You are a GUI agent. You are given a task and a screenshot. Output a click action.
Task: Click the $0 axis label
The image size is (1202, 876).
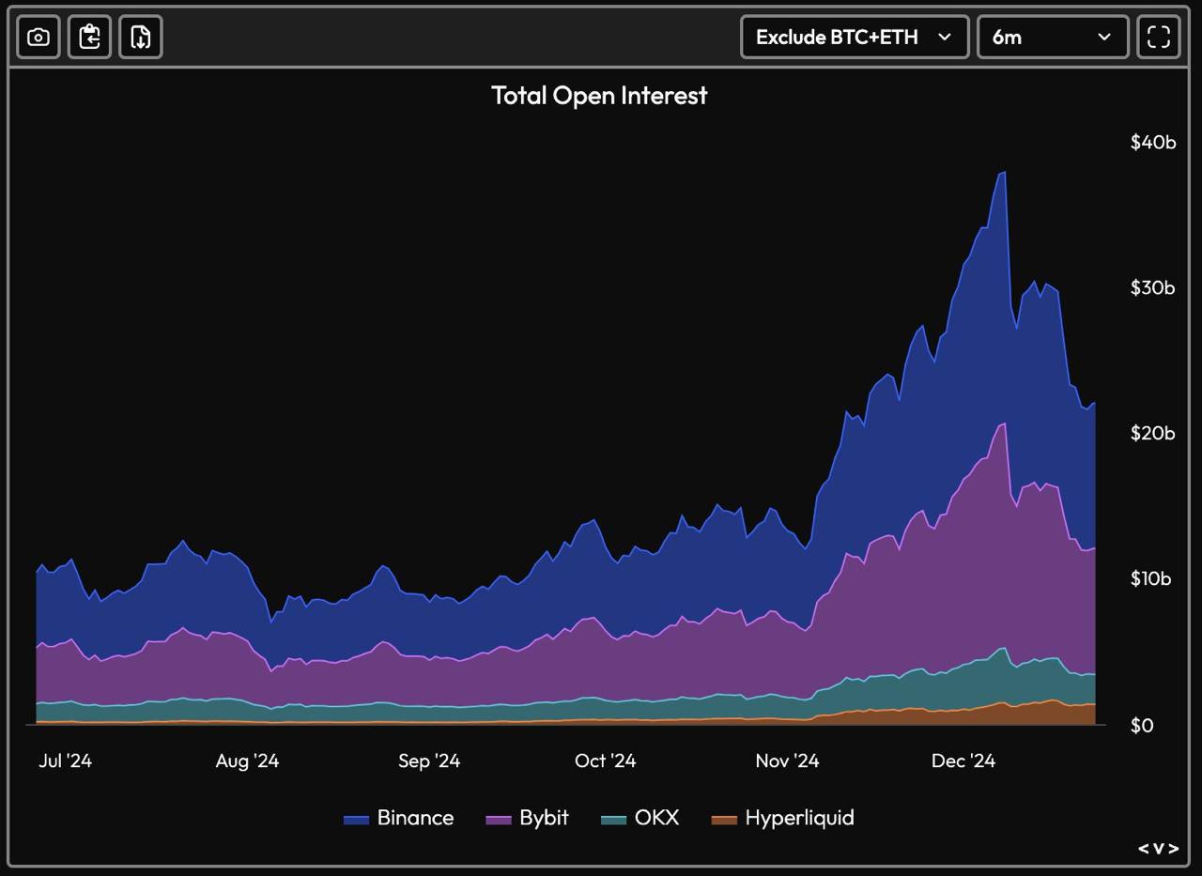1142,726
